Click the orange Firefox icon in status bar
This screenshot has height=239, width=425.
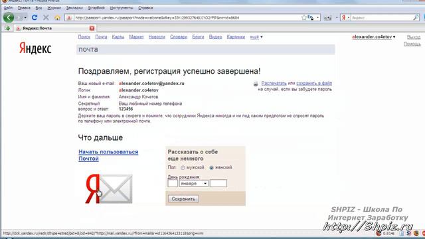(x=416, y=233)
